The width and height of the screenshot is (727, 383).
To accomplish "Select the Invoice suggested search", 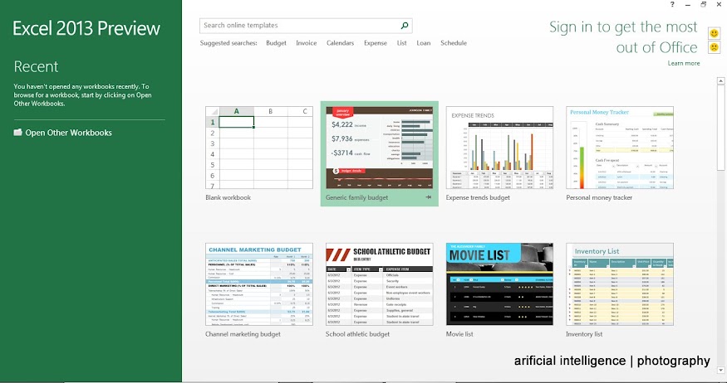I will (x=306, y=43).
